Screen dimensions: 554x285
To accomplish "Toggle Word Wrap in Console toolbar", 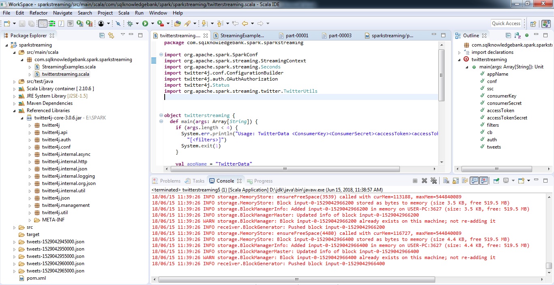I will point(465,181).
